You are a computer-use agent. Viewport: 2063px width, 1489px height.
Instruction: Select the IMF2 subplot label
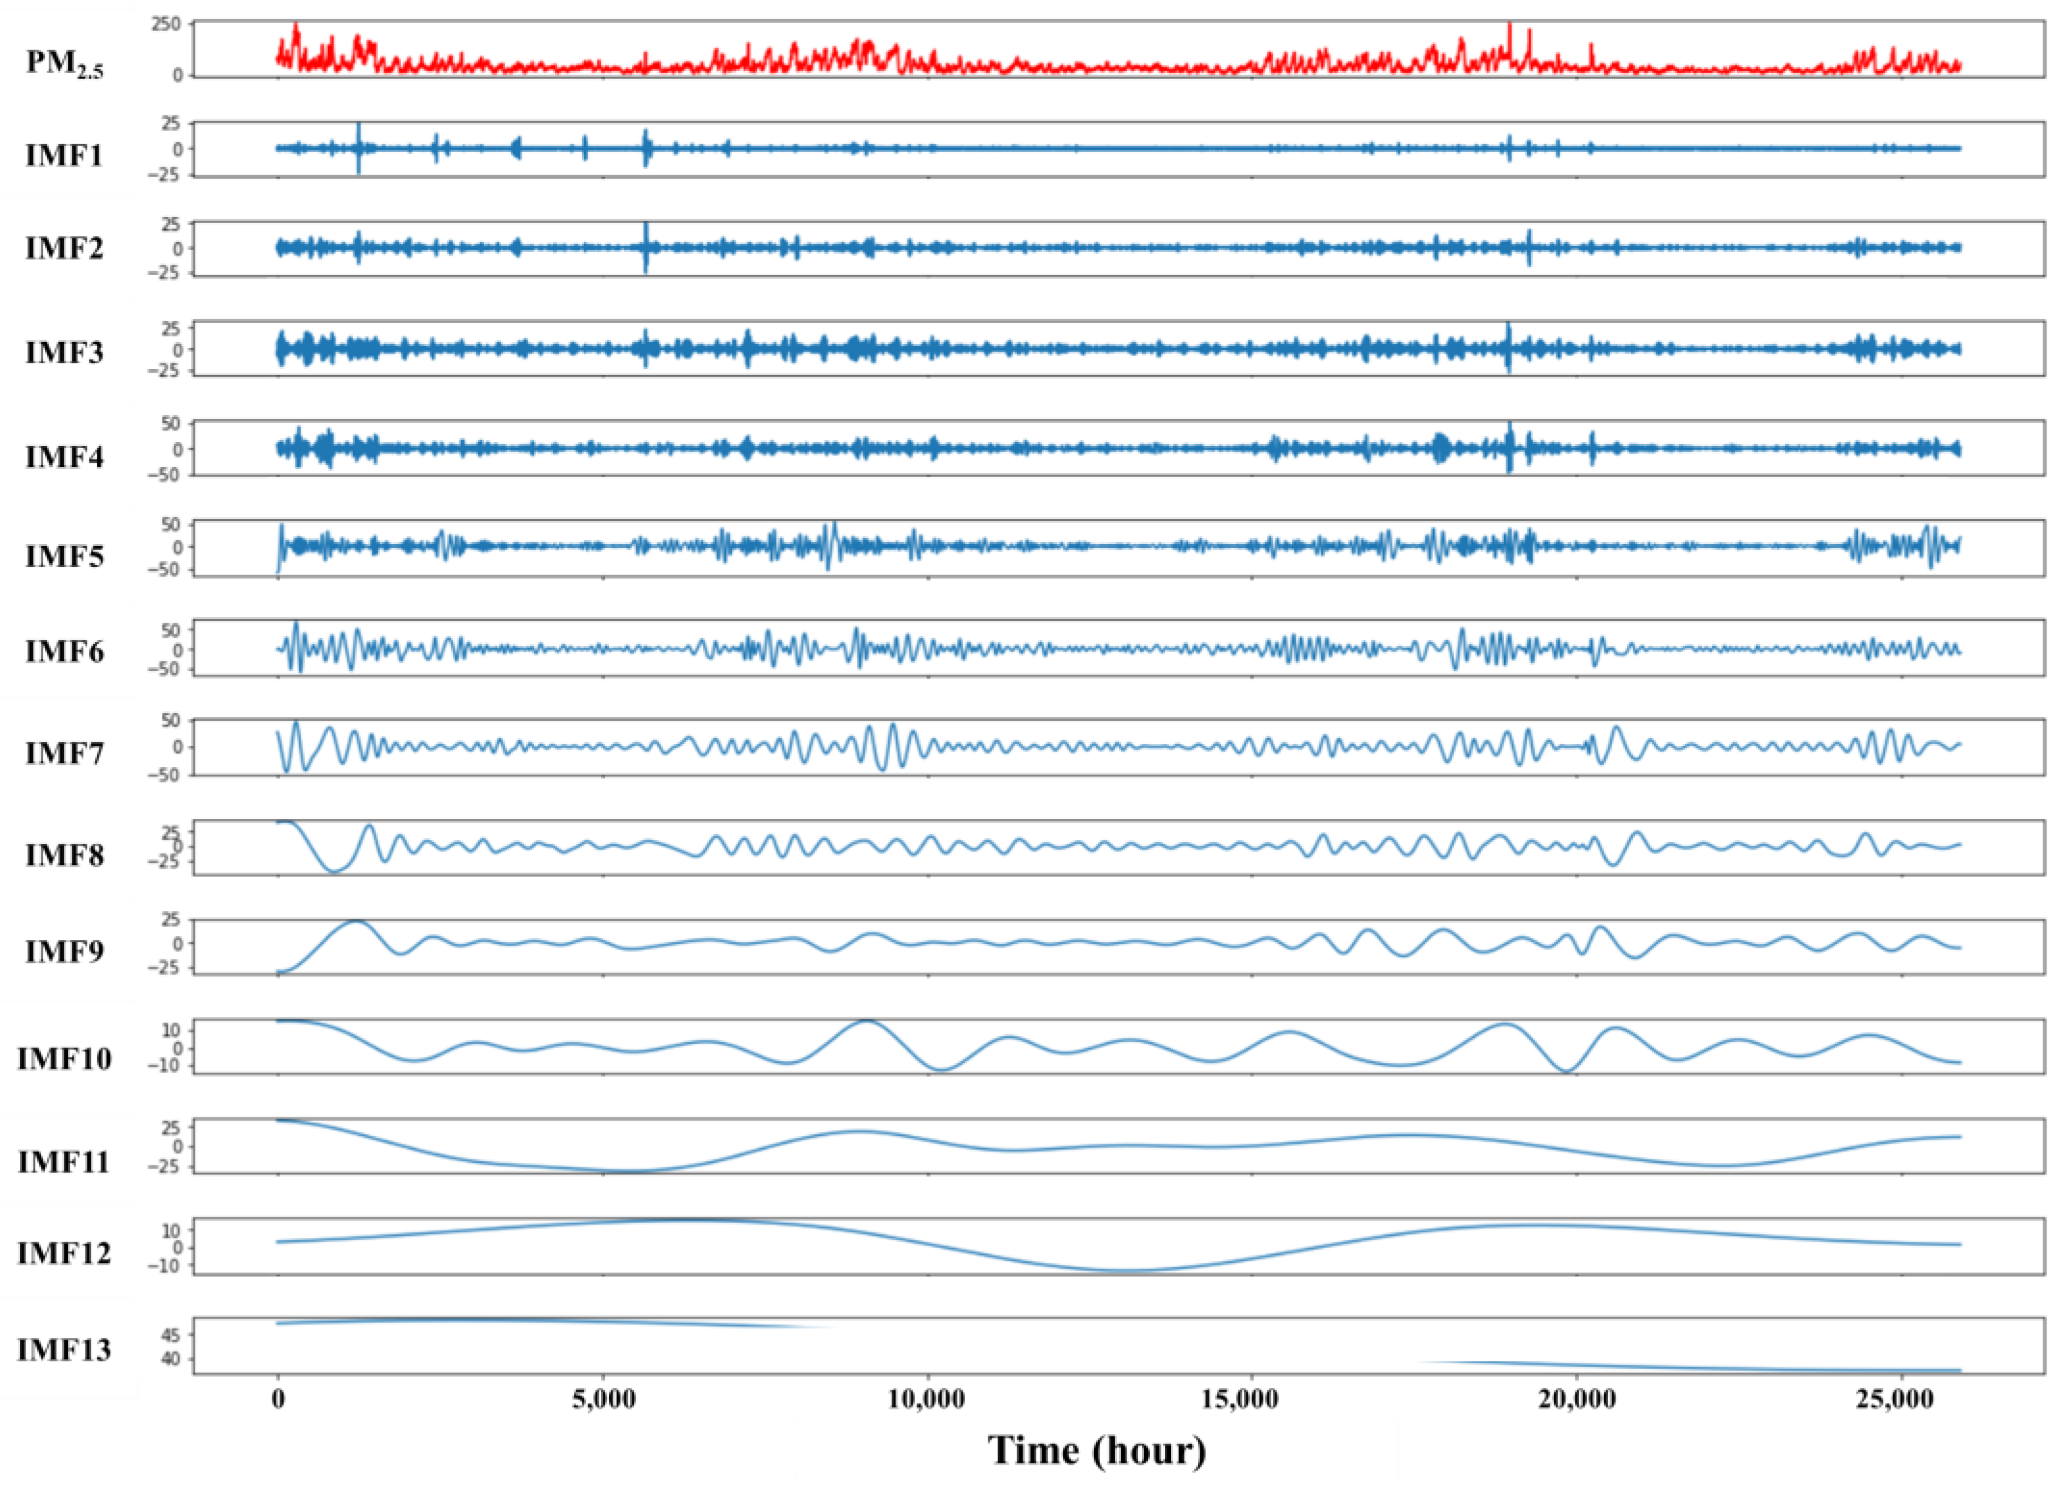[x=63, y=249]
